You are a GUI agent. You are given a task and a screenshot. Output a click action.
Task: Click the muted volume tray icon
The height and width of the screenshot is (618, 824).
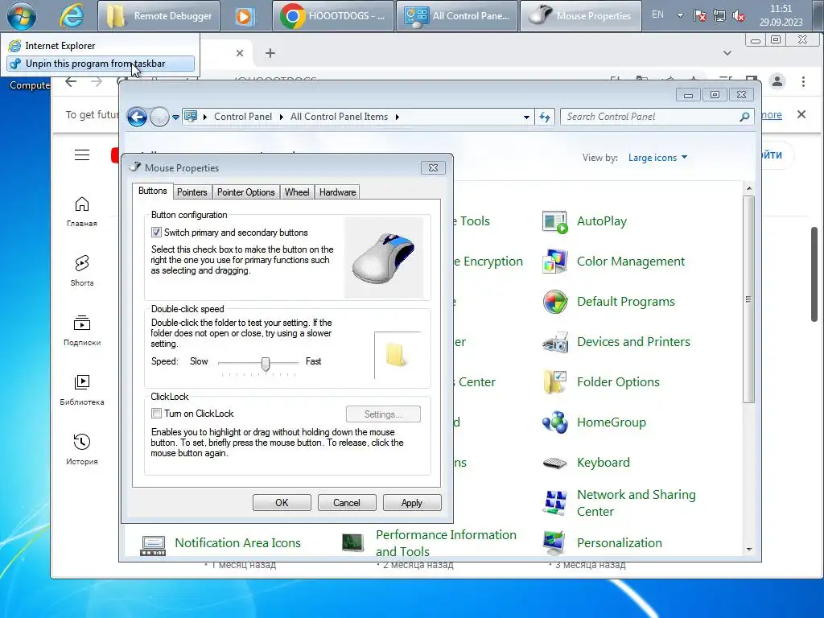(739, 16)
